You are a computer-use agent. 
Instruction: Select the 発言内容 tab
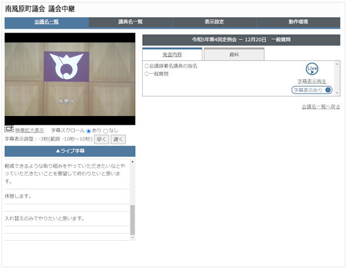172,55
